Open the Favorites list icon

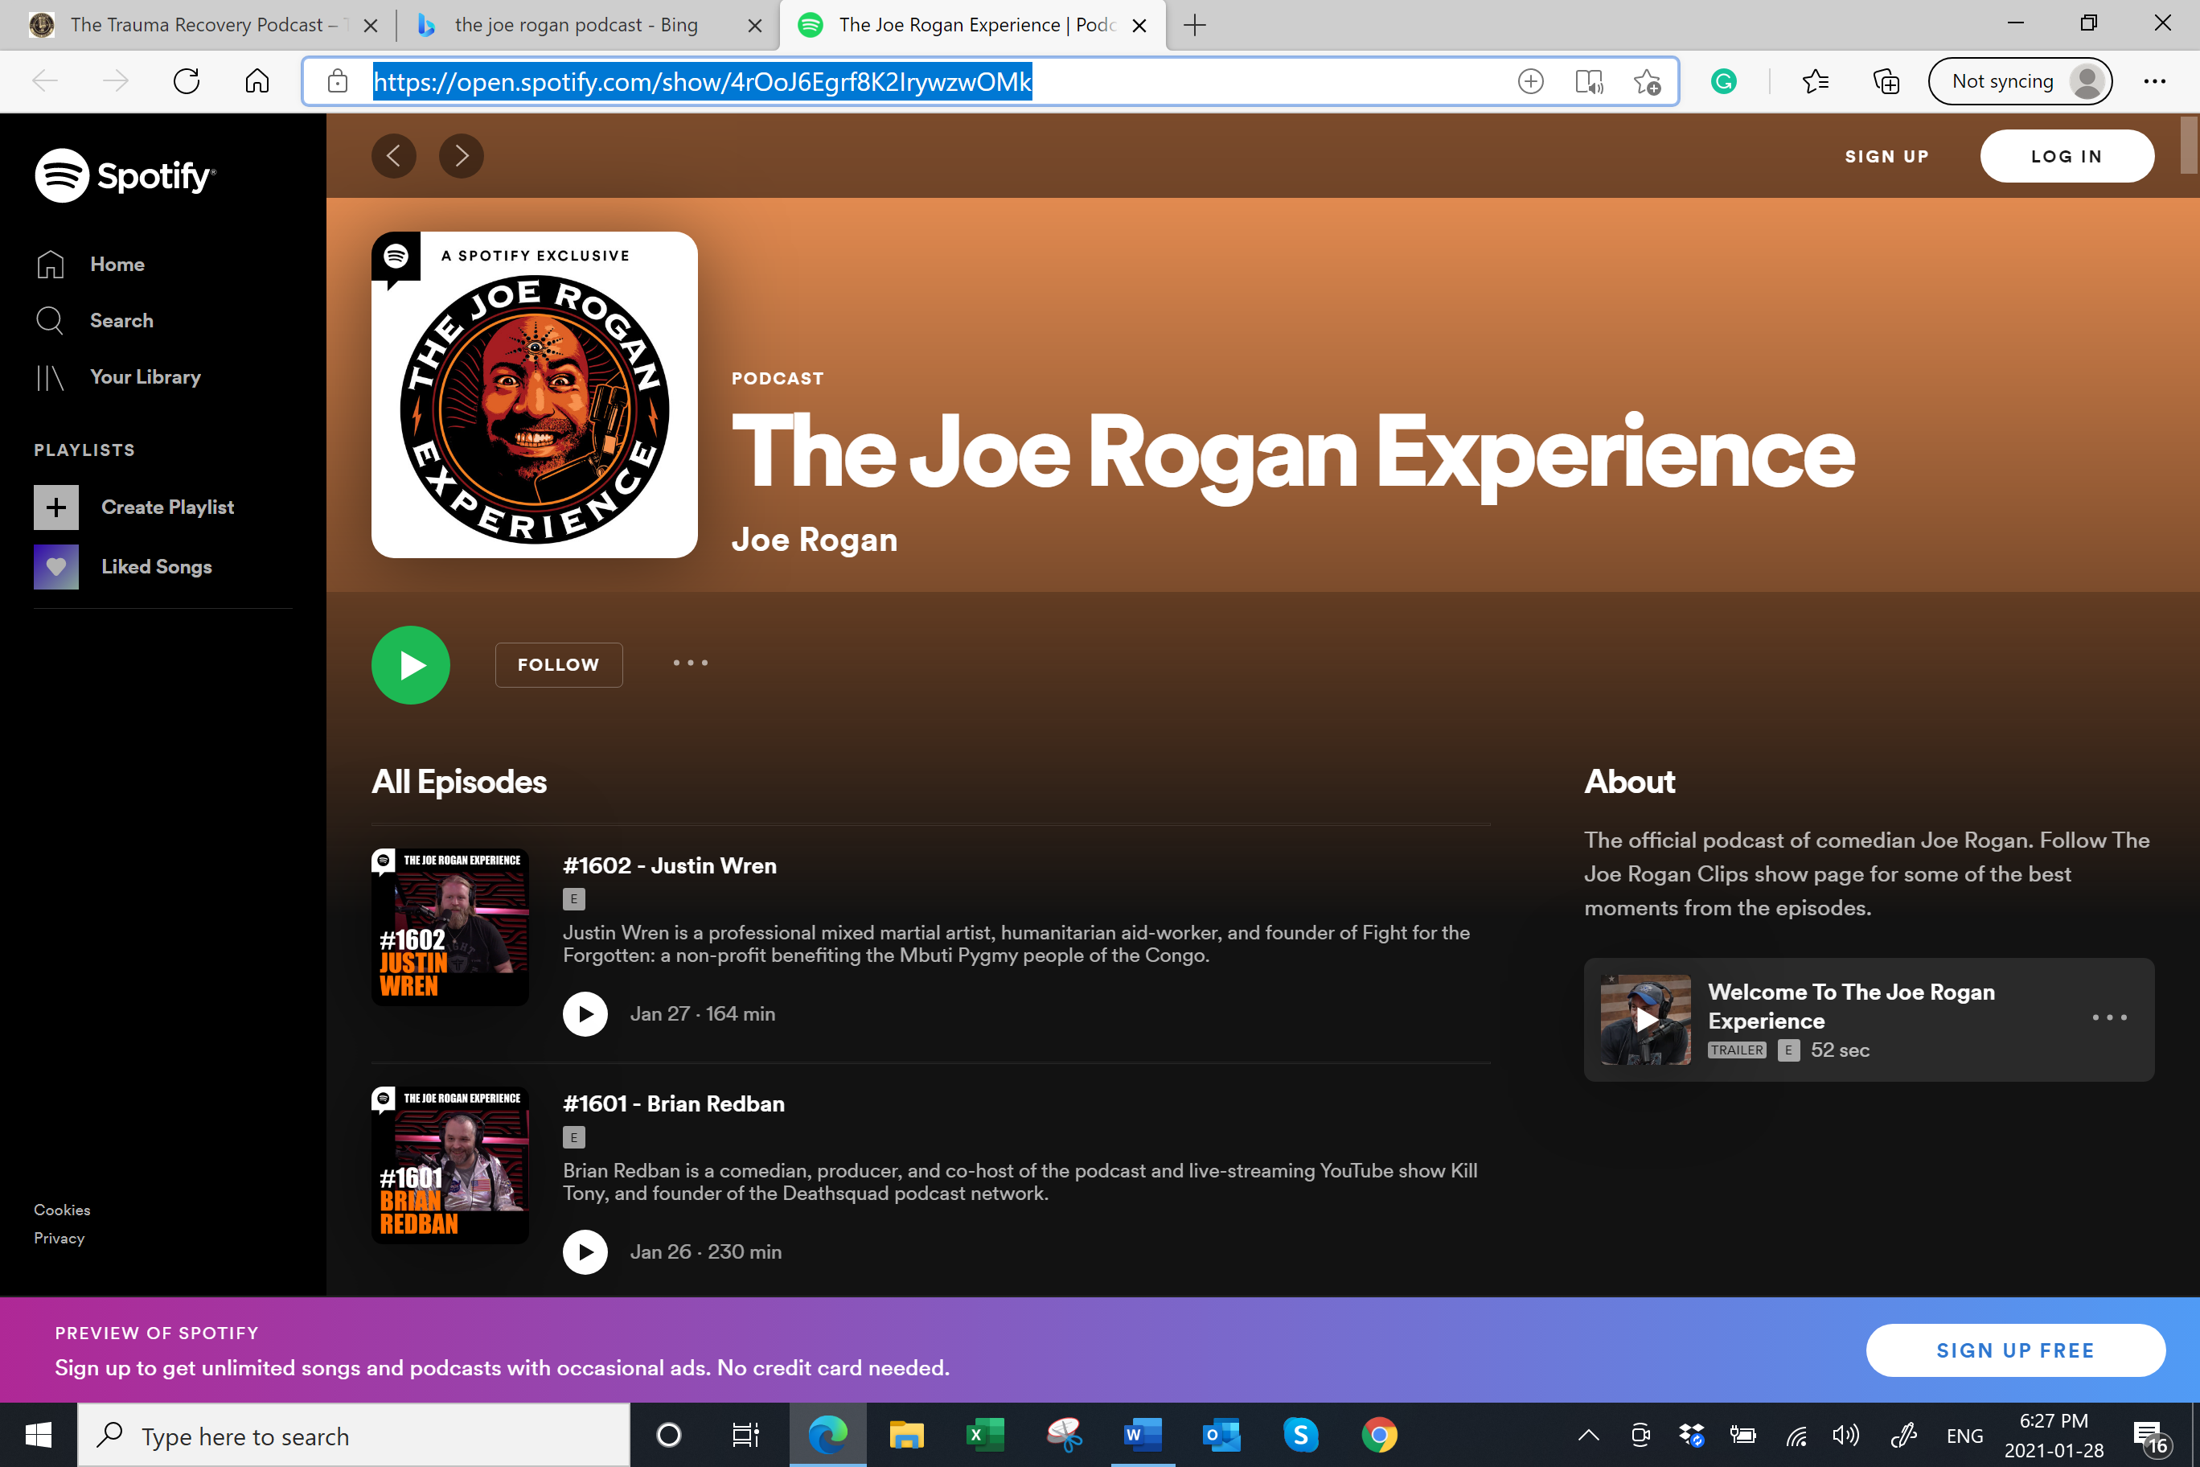pyautogui.click(x=1816, y=81)
